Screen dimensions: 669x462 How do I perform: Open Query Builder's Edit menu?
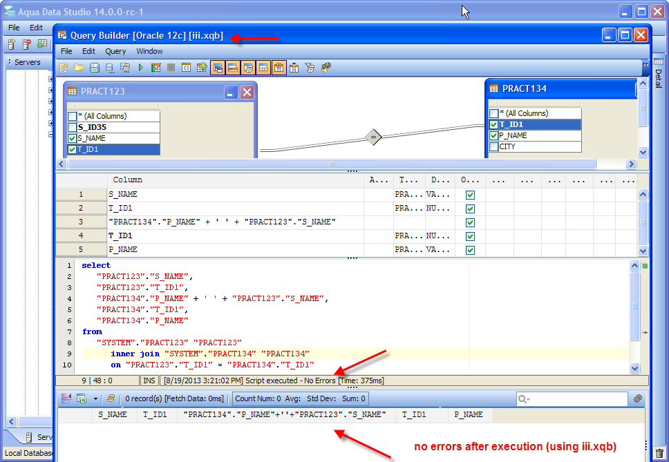[x=88, y=51]
